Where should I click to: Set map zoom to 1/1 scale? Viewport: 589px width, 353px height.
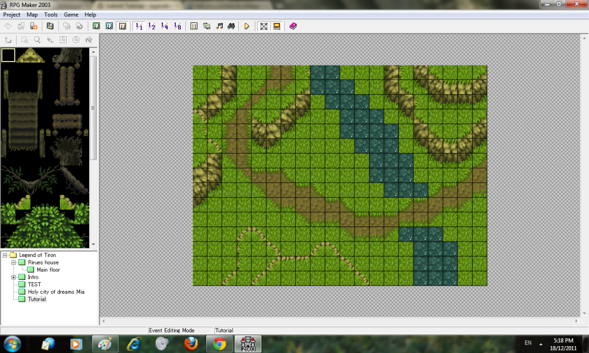pyautogui.click(x=139, y=26)
